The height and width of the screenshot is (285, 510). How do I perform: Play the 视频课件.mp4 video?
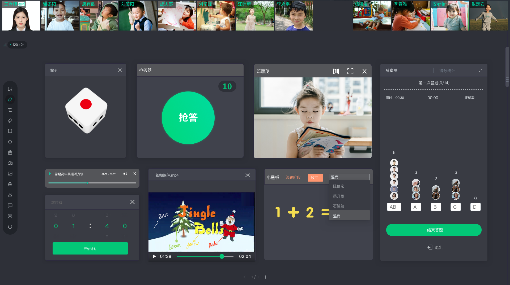(x=154, y=256)
